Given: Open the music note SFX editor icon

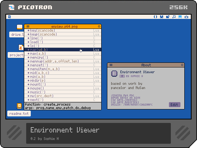Looking at the screenshot, I should (174, 17).
